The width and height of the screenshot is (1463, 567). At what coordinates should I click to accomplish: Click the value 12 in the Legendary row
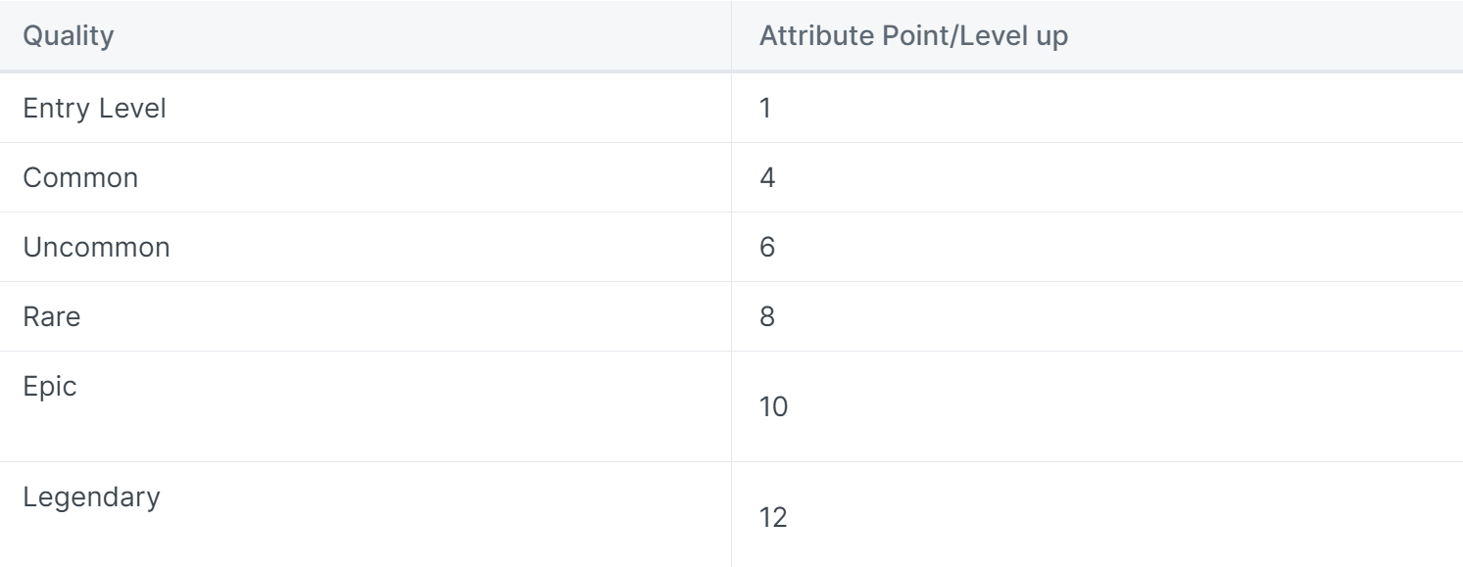773,517
